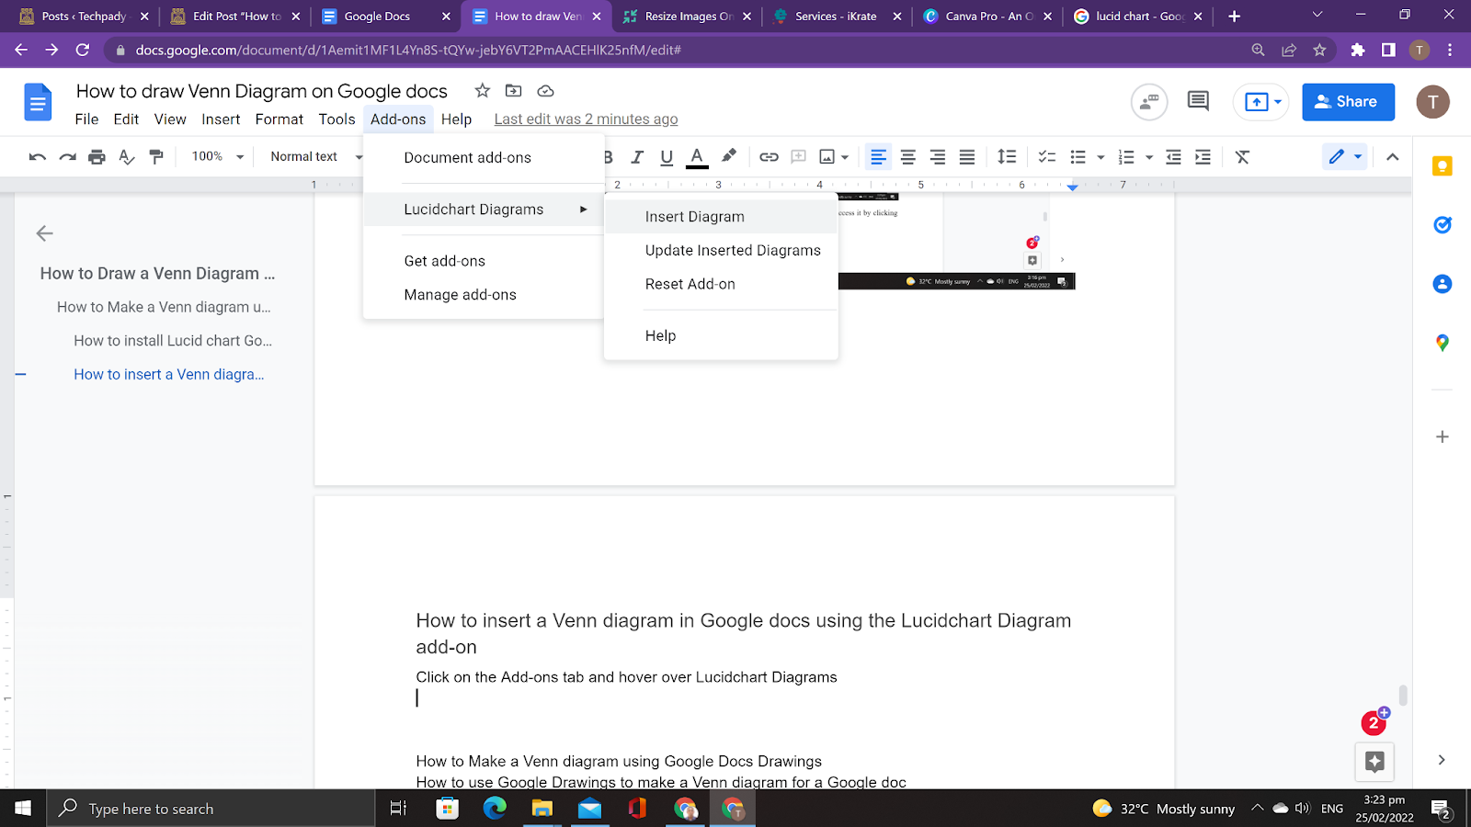Viewport: 1471px width, 827px height.
Task: Click the Redo arrow icon
Action: [67, 157]
